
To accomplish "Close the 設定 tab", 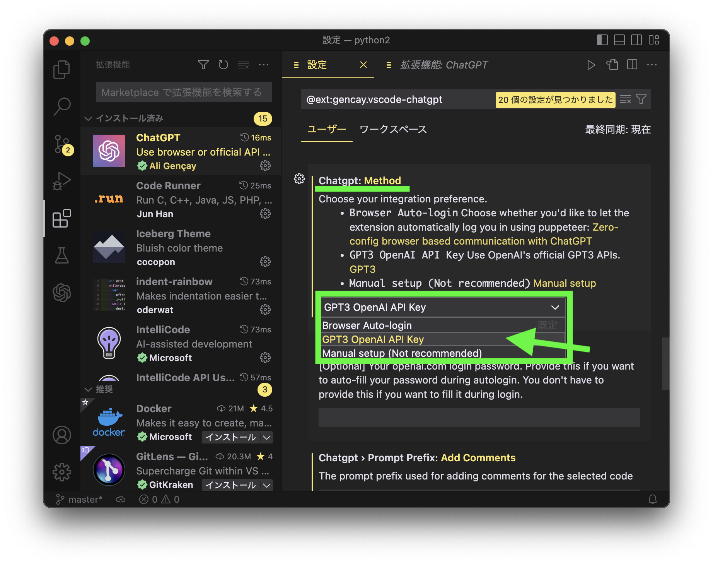I will (363, 65).
